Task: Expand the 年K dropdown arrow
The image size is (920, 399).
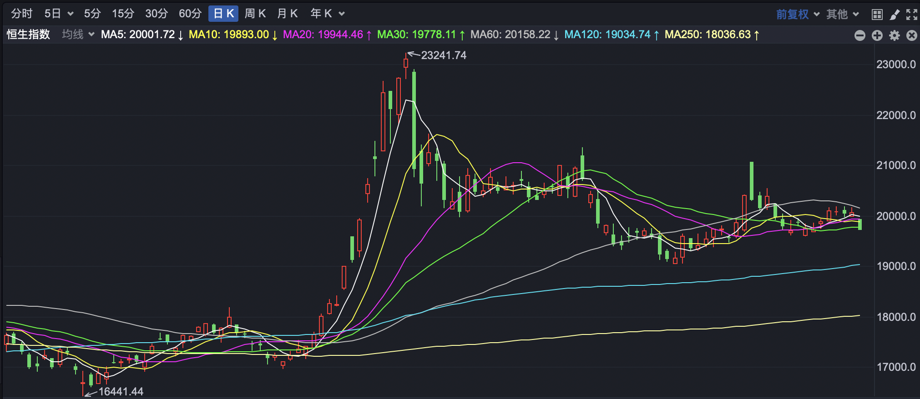Action: [x=342, y=14]
